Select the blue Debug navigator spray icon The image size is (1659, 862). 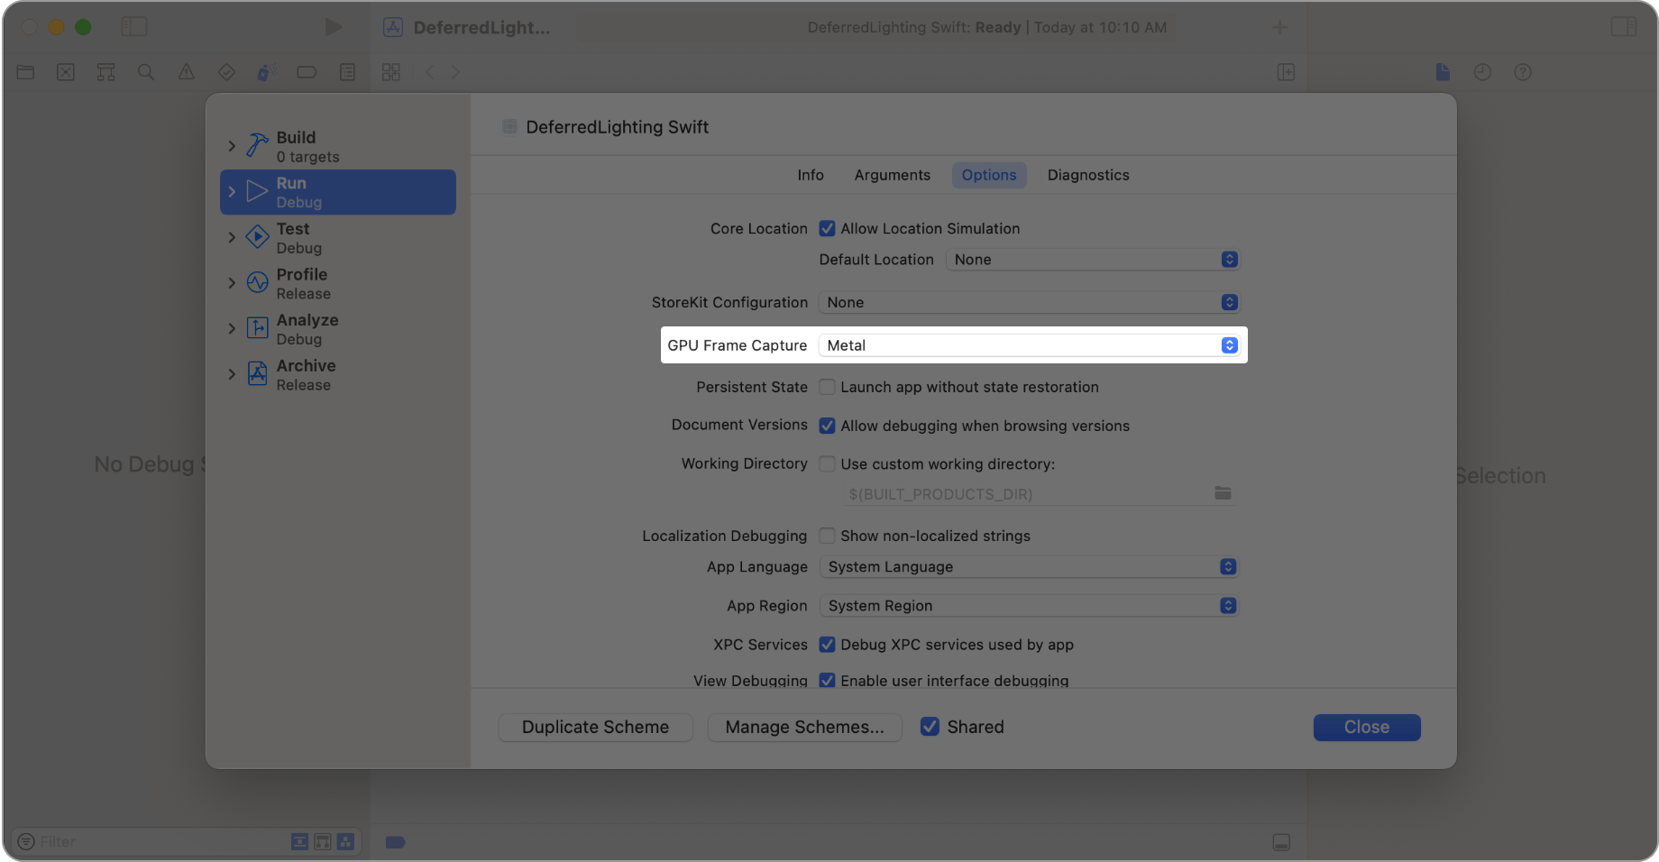point(265,72)
